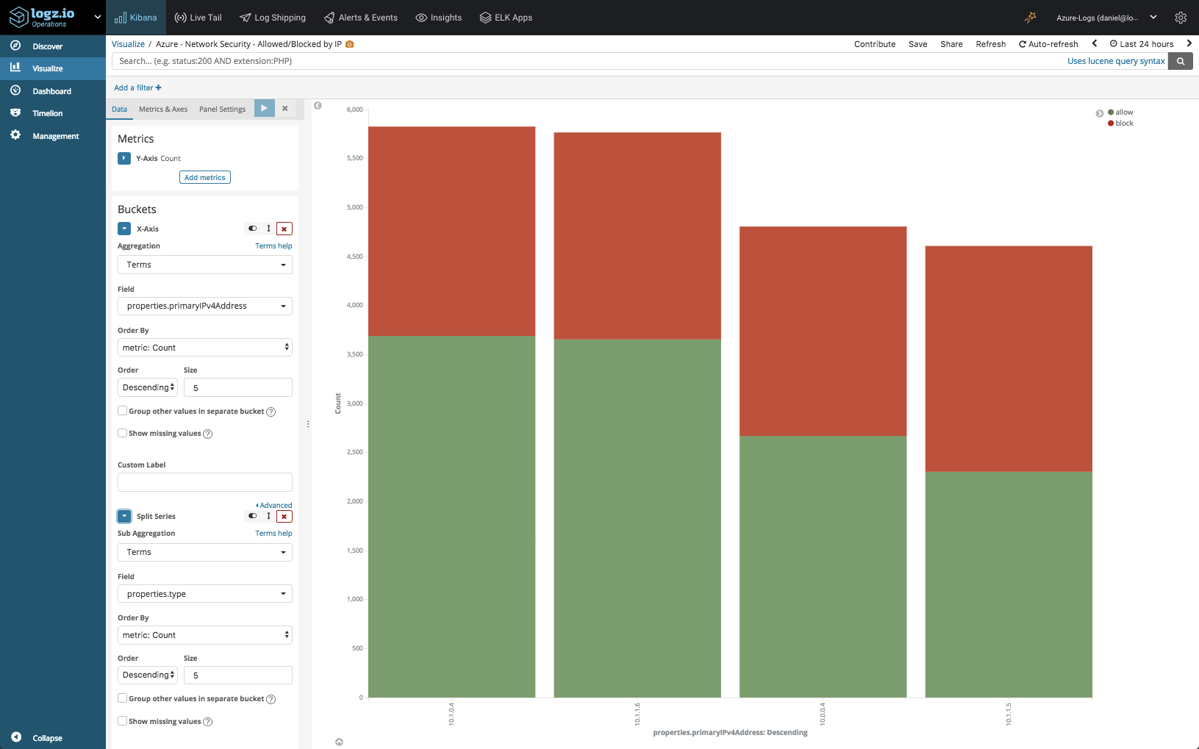Switch to Metrics & Axes tab
This screenshot has height=749, width=1199.
(163, 109)
